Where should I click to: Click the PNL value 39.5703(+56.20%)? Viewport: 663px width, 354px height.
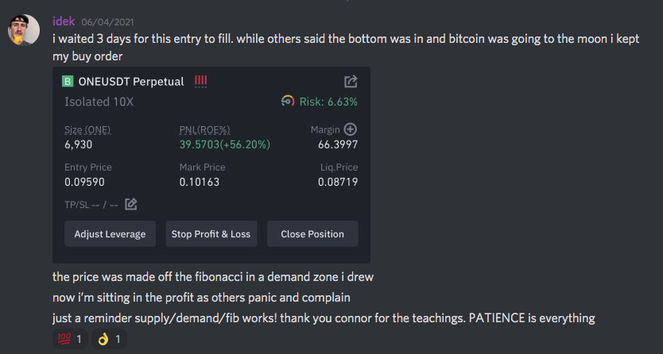click(x=225, y=144)
